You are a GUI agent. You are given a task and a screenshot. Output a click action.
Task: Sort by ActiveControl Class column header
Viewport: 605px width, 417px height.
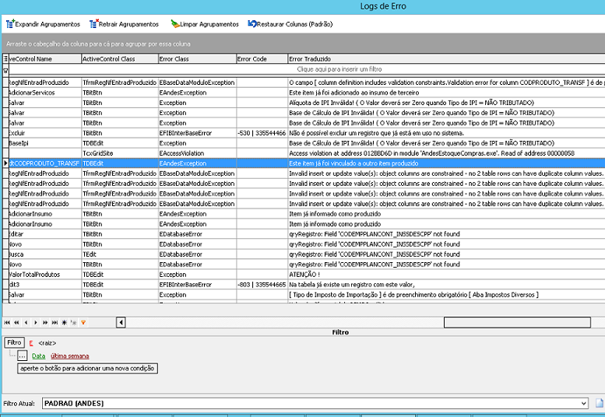coord(120,58)
